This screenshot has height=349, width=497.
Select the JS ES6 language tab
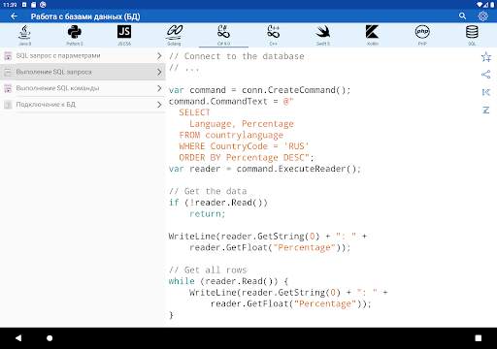click(x=124, y=35)
